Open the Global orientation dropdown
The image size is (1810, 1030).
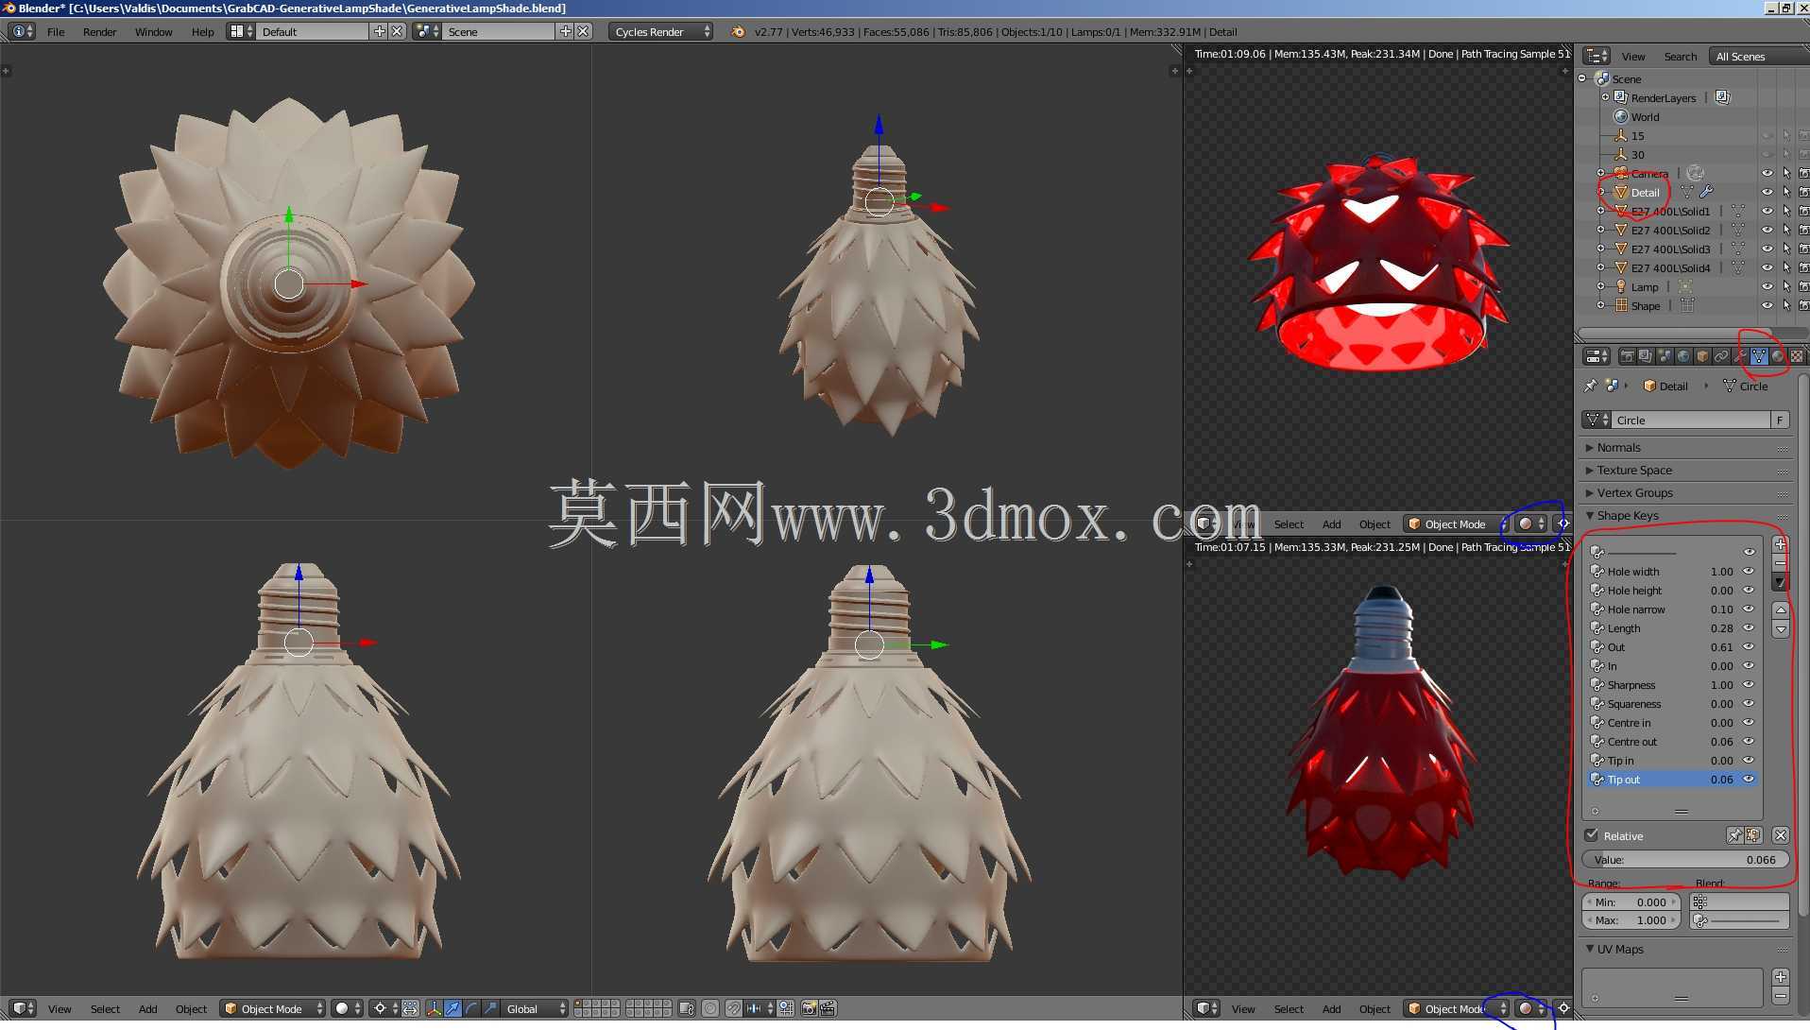click(534, 1008)
